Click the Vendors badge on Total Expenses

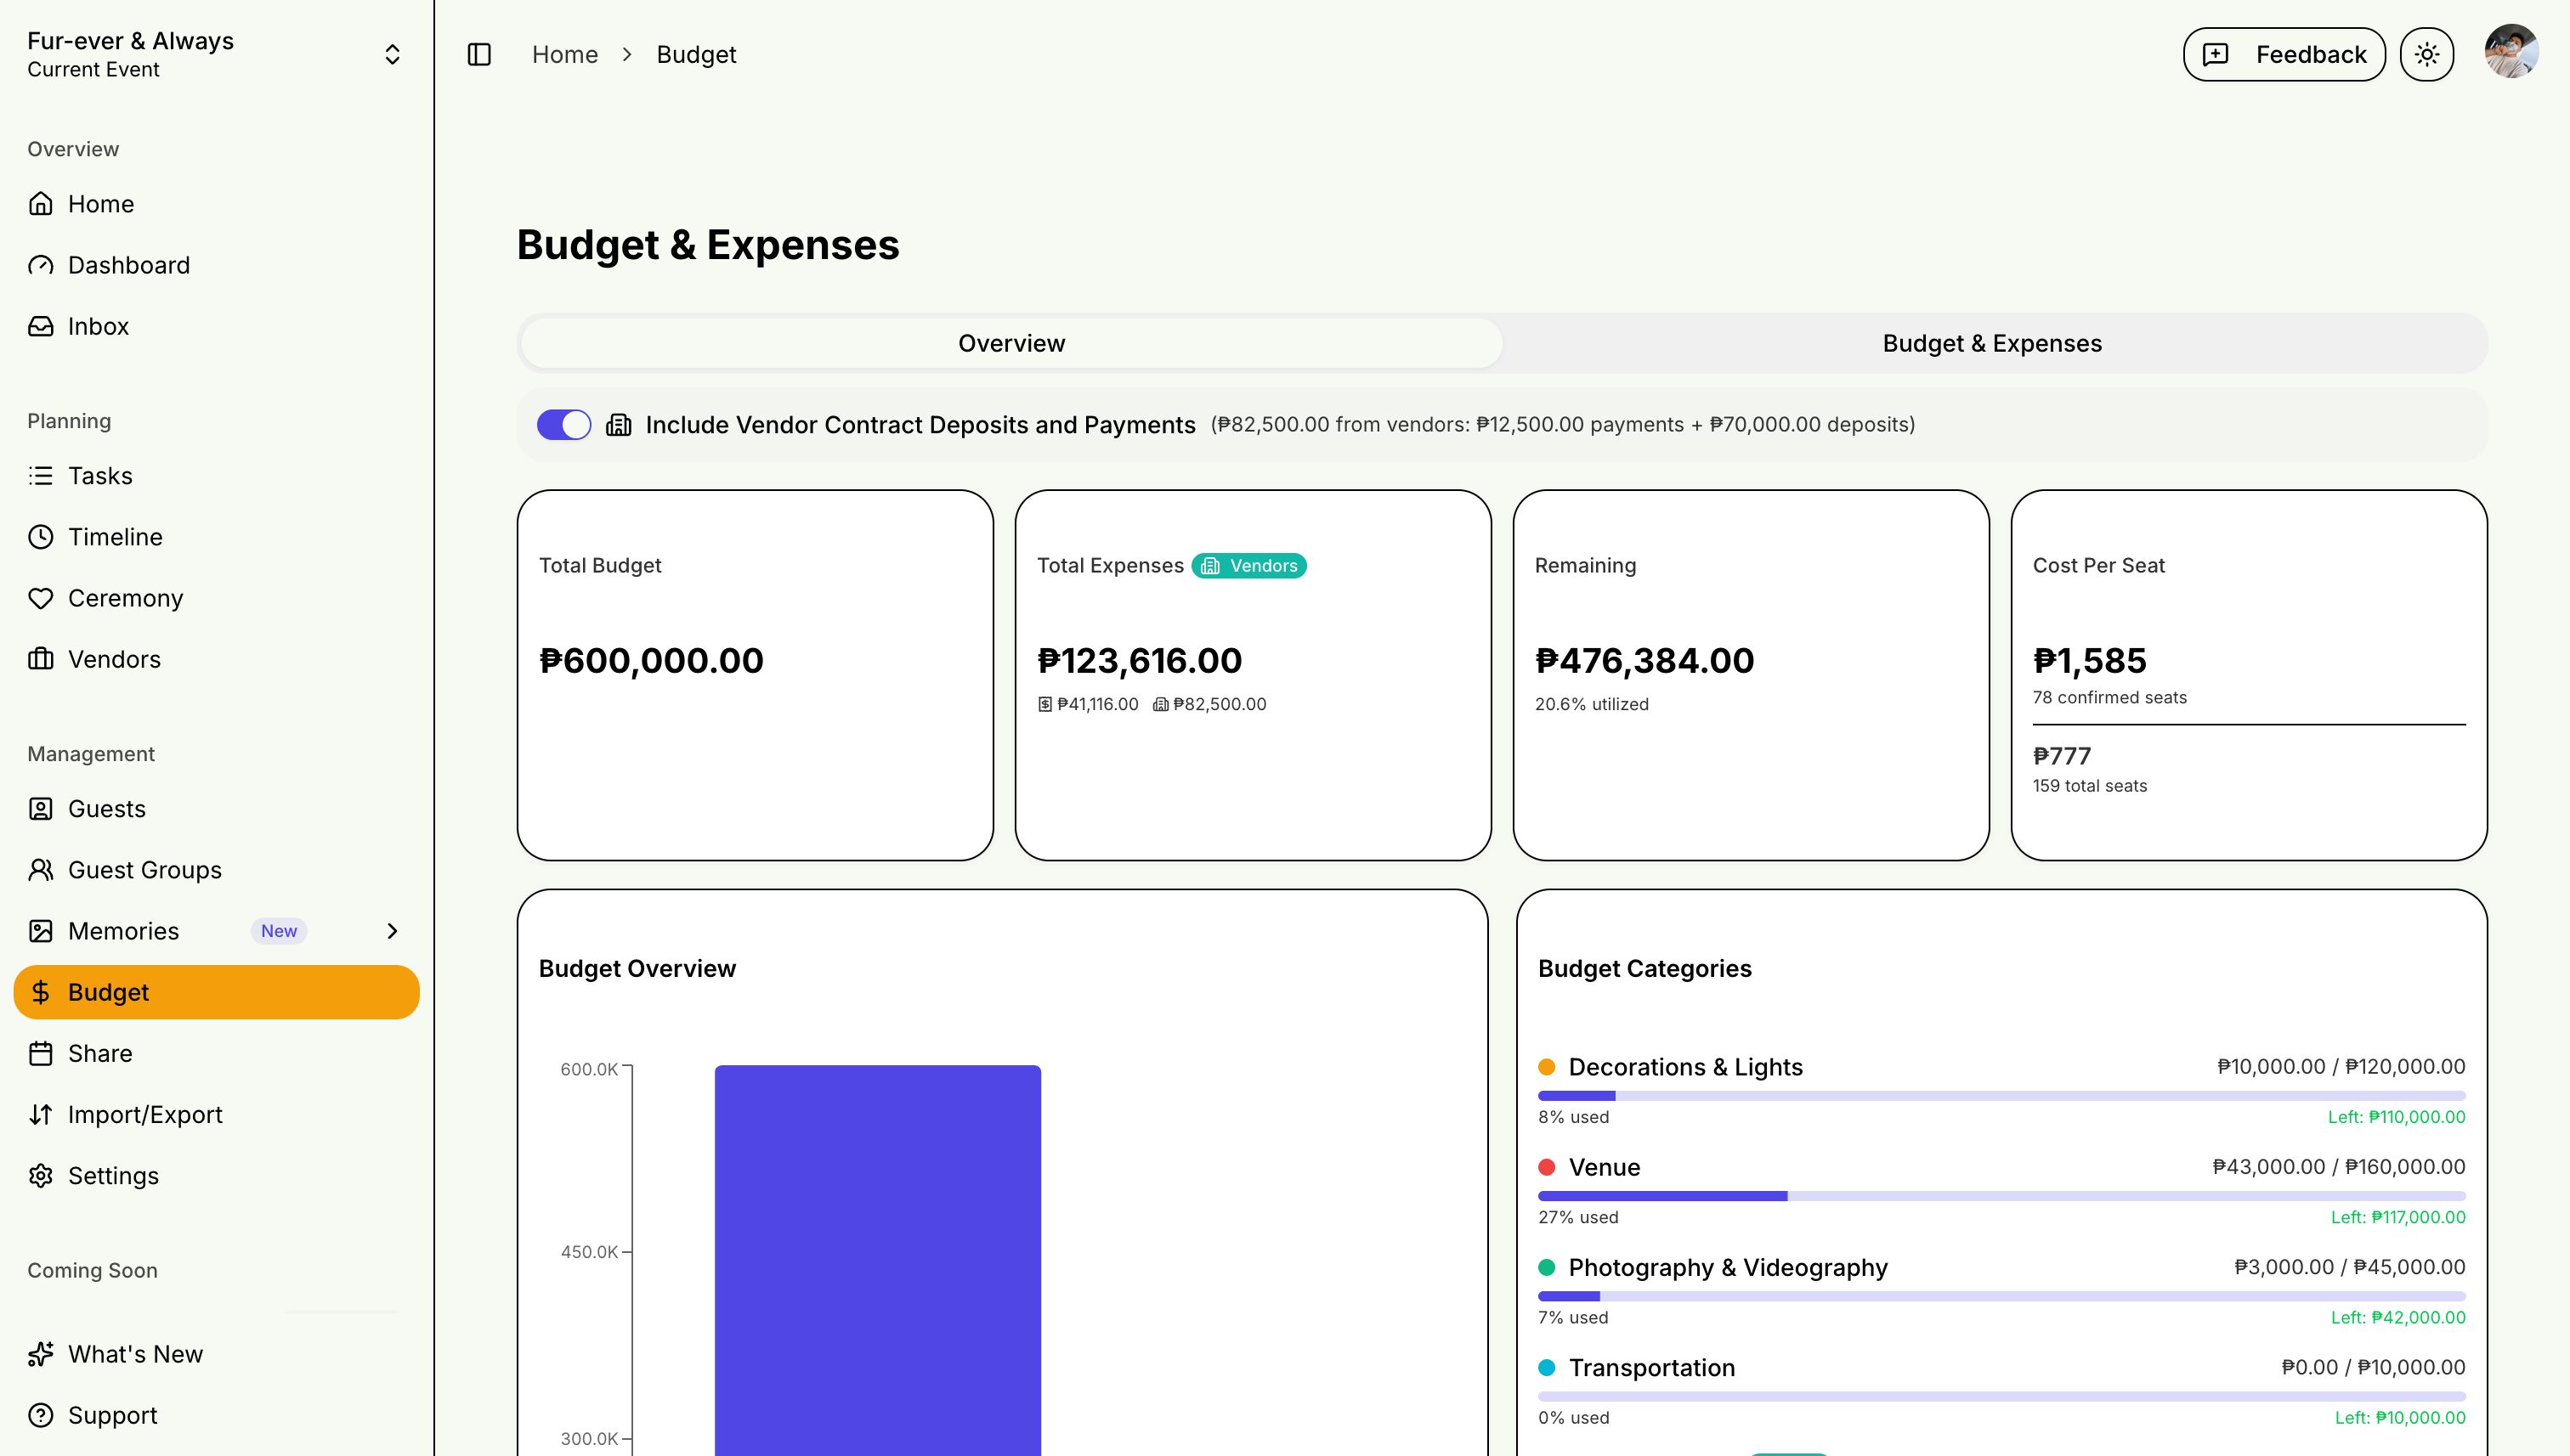pyautogui.click(x=1248, y=566)
